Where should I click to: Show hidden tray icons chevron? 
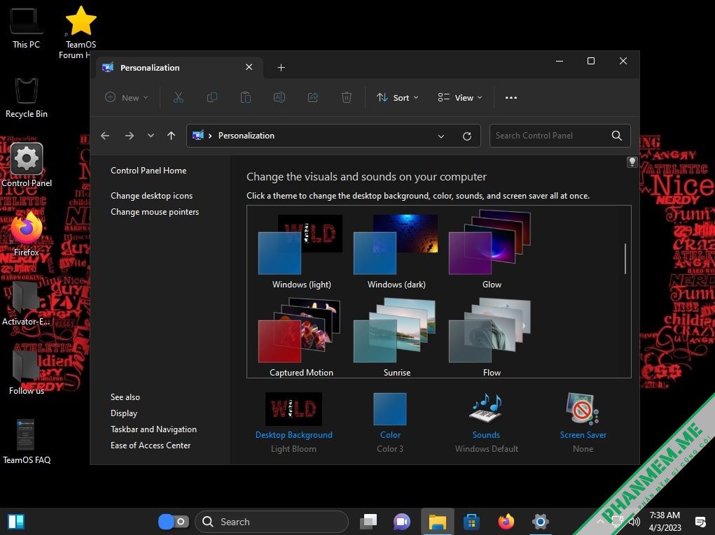pyautogui.click(x=601, y=521)
